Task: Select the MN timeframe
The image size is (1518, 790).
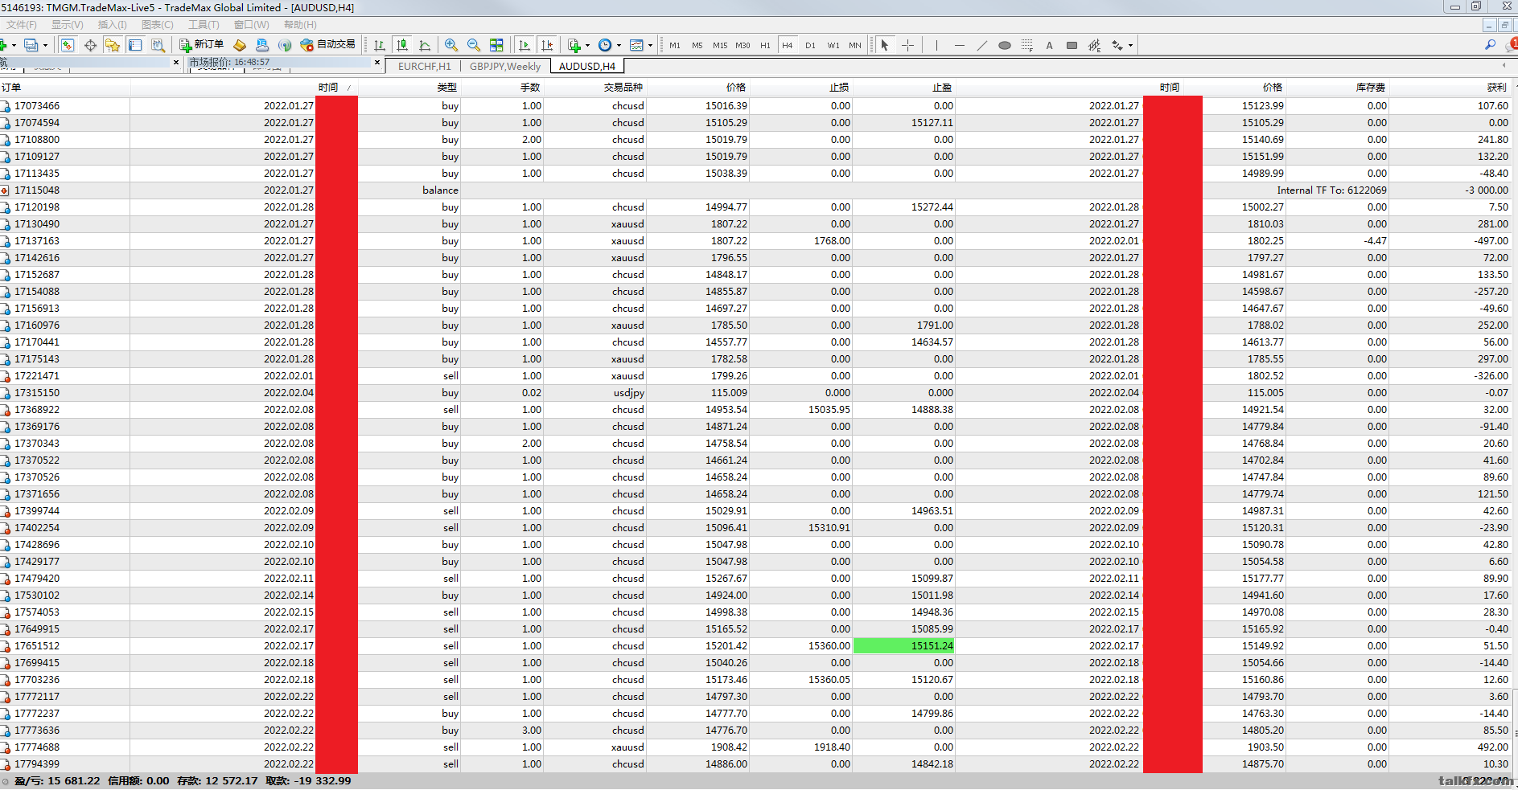Action: [x=855, y=45]
